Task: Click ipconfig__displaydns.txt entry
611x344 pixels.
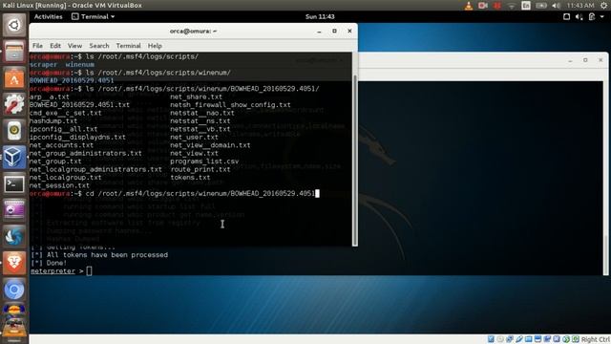Action: pyautogui.click(x=77, y=138)
